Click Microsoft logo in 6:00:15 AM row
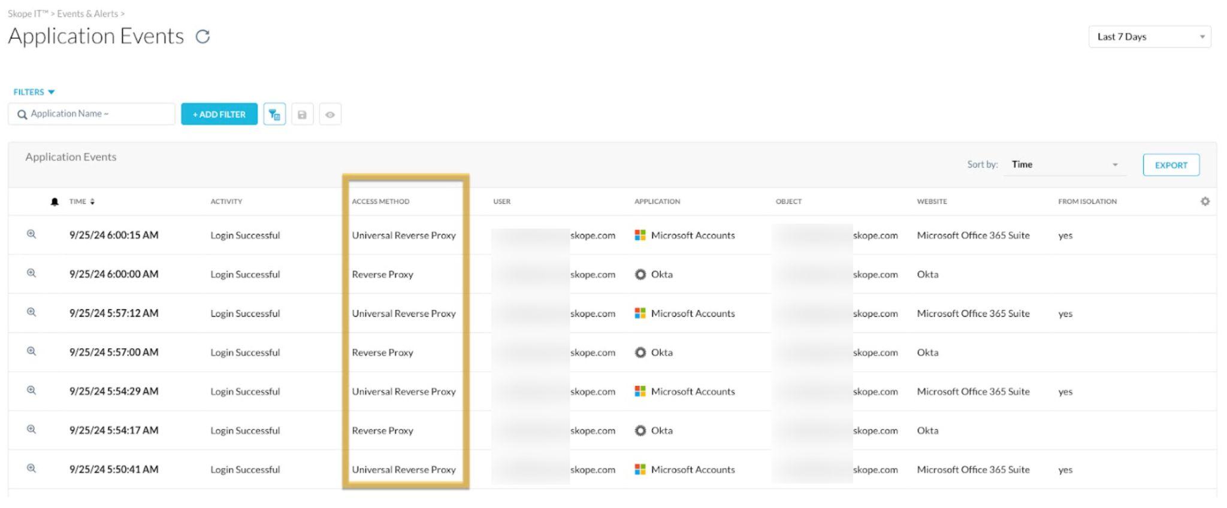1227x508 pixels. coord(640,235)
